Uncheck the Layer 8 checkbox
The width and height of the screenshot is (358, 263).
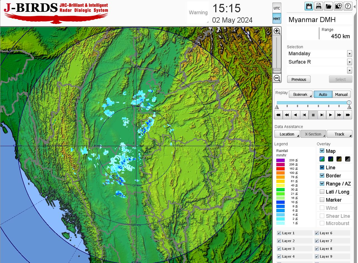(x=317, y=249)
